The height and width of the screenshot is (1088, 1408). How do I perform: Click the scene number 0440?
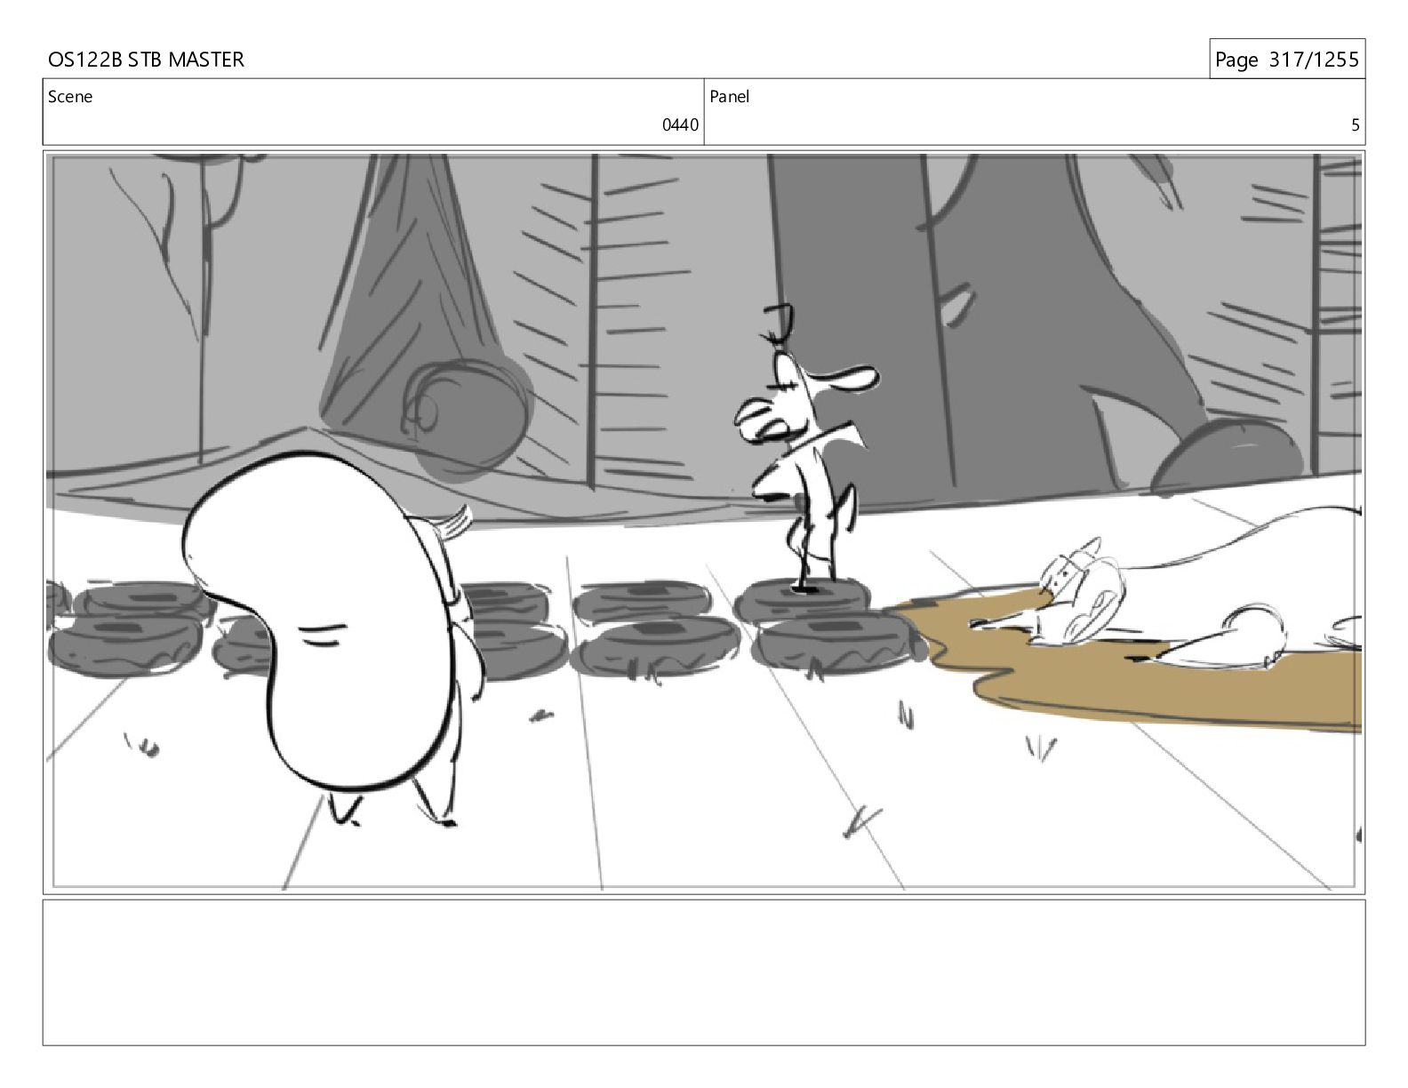click(680, 125)
